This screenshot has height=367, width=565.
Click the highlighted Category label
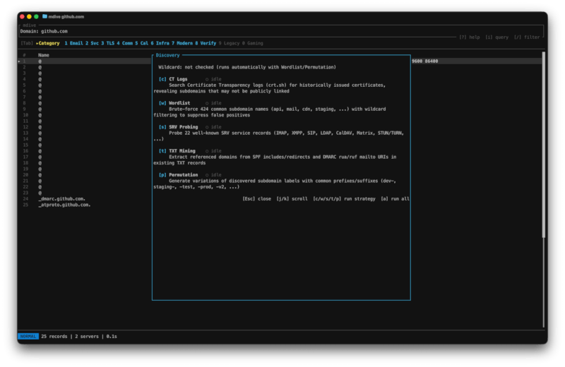tap(48, 43)
